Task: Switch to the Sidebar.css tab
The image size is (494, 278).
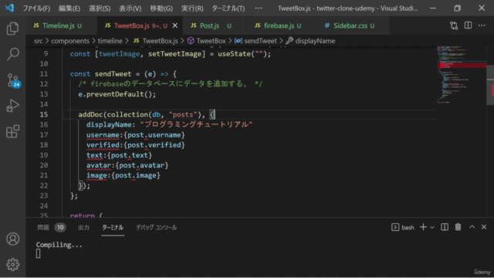Action: [x=352, y=25]
